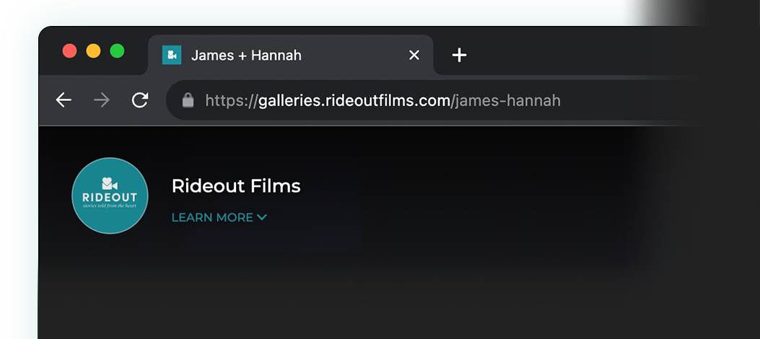The width and height of the screenshot is (760, 339).
Task: Click the browser forward arrow
Action: 102,100
